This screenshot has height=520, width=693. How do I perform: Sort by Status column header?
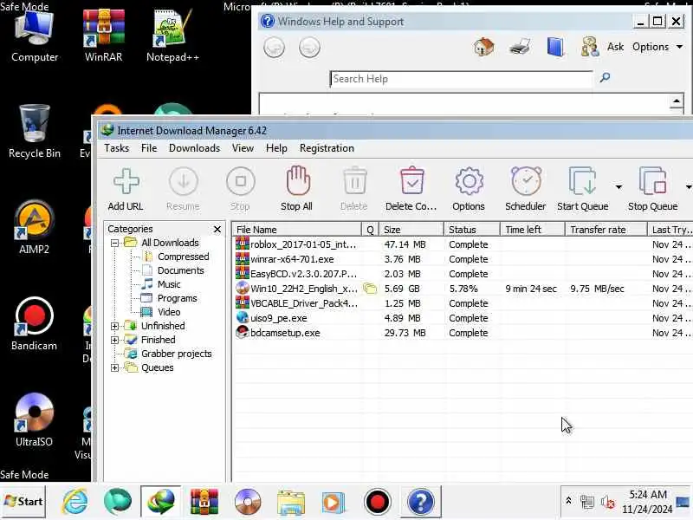click(x=471, y=230)
